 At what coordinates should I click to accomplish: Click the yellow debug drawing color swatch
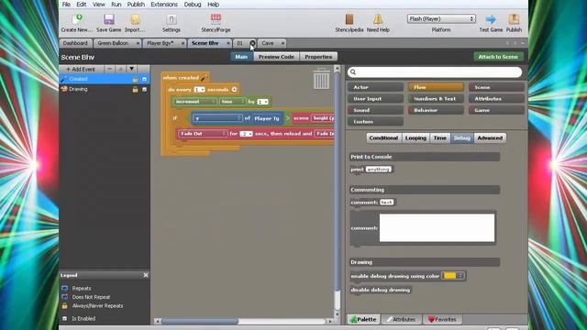449,276
